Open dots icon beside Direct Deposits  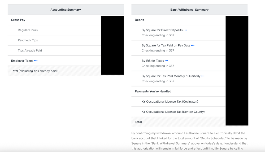pos(185,30)
